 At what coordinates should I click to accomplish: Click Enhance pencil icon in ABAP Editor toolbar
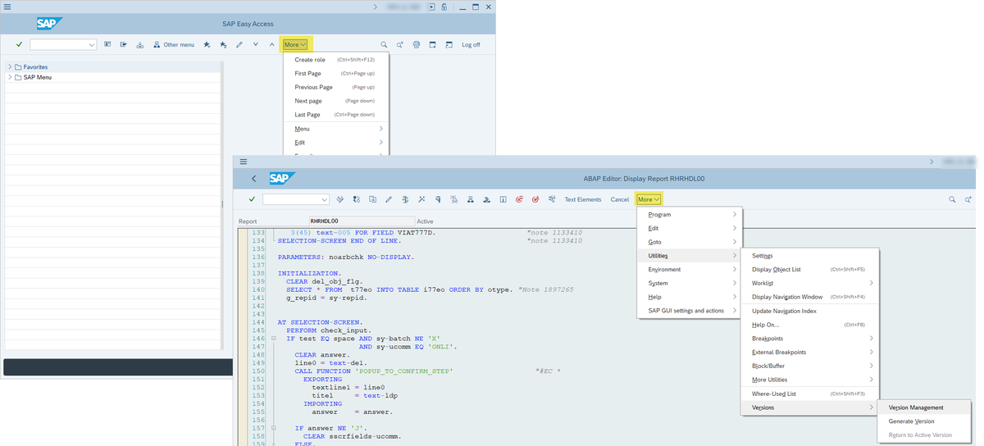[x=389, y=199]
